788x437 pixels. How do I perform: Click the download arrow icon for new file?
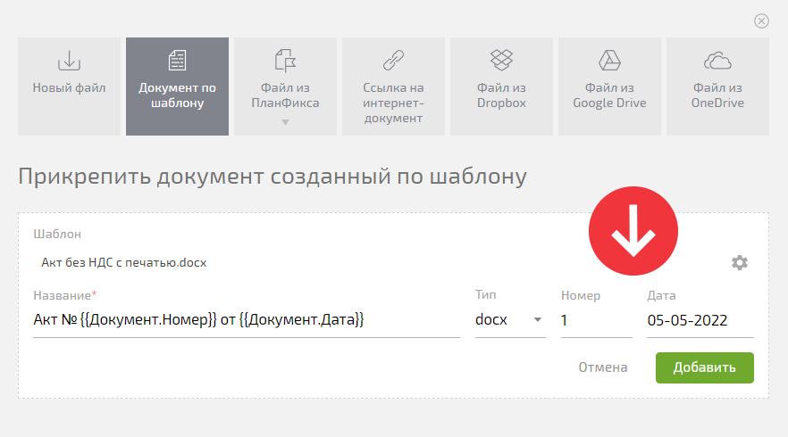[x=70, y=61]
